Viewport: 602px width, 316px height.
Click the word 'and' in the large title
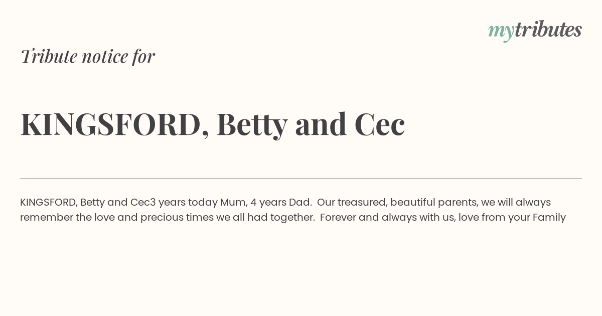click(321, 124)
